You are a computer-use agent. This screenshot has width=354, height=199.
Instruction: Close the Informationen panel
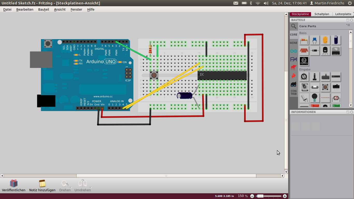click(352, 112)
